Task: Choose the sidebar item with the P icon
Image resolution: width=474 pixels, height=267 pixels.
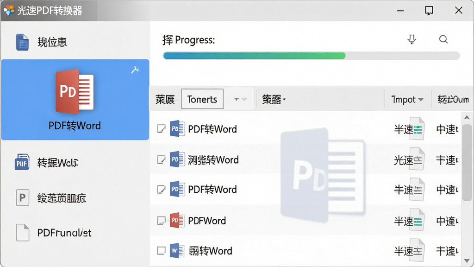Action: (22, 197)
